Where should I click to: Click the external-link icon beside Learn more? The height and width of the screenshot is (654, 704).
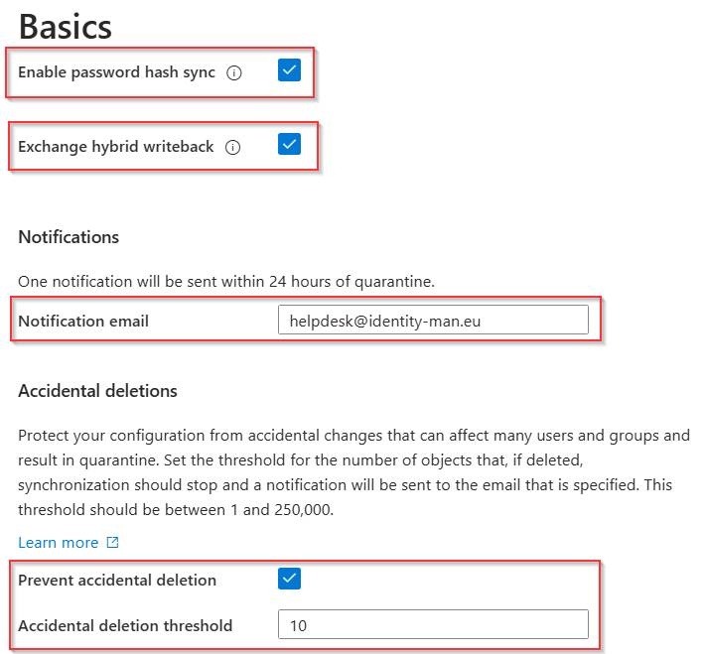click(x=112, y=543)
